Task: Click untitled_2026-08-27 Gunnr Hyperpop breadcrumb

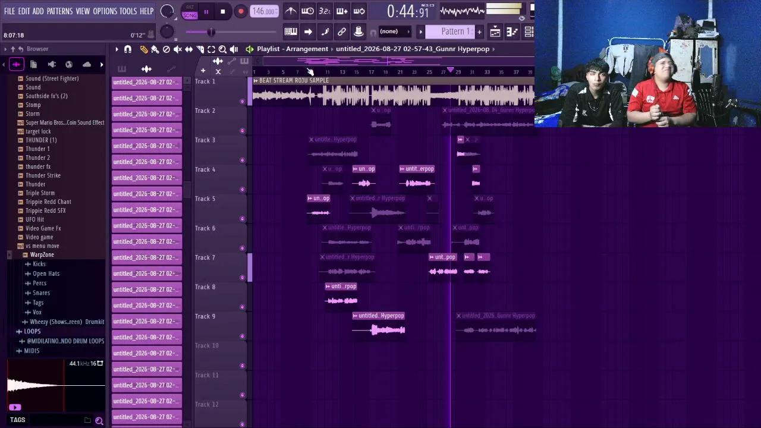Action: click(x=413, y=49)
